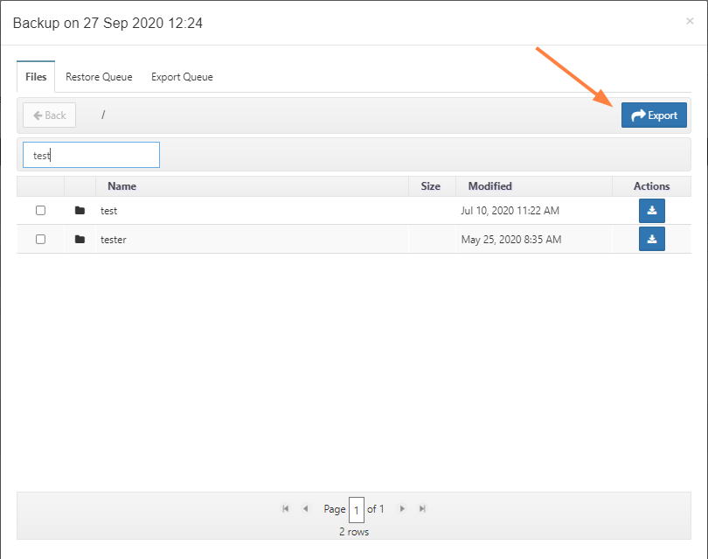Close the Backup dialog with X
This screenshot has width=708, height=559.
pyautogui.click(x=691, y=19)
